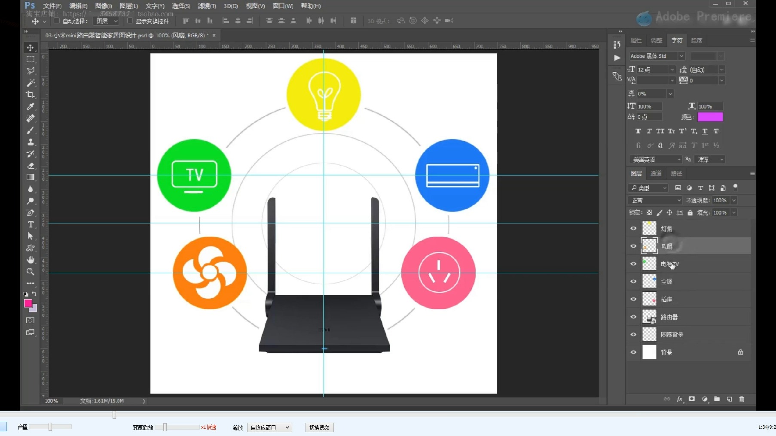Select the Path Selection tool
The width and height of the screenshot is (776, 436).
tap(30, 236)
